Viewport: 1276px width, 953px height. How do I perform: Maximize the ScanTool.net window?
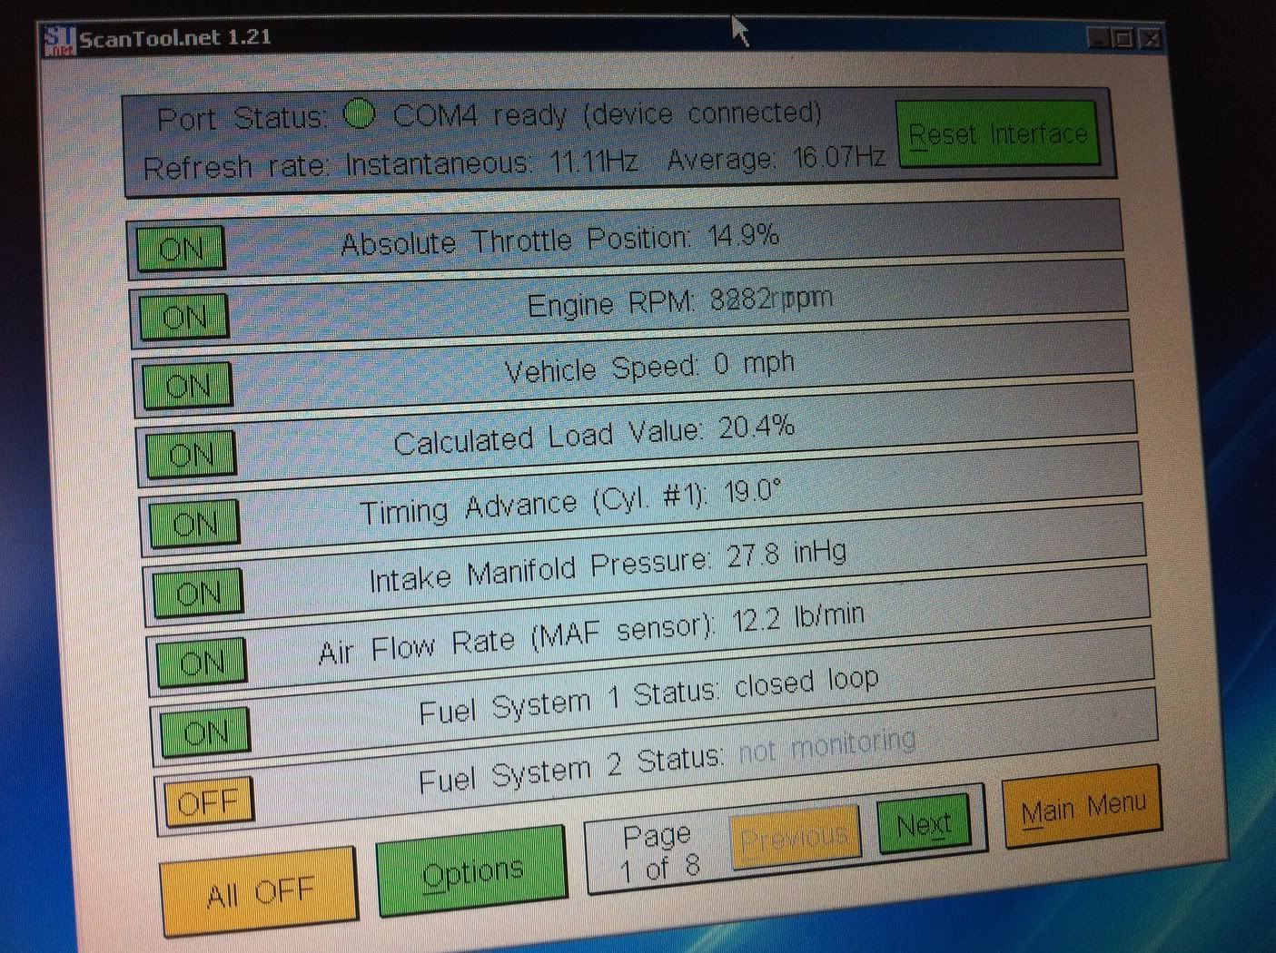click(1123, 38)
